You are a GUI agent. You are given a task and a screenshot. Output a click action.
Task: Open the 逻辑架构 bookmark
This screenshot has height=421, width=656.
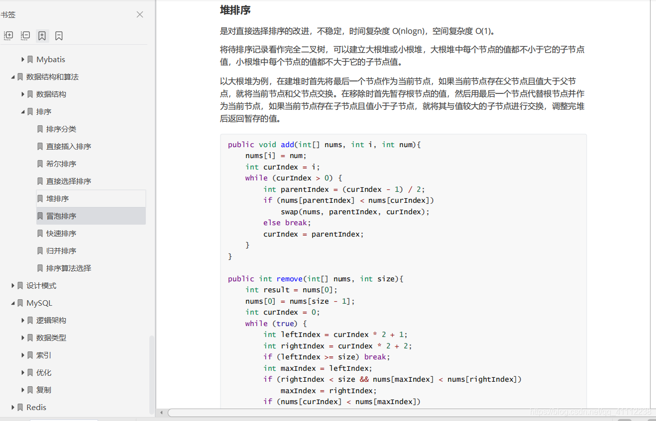(51, 320)
